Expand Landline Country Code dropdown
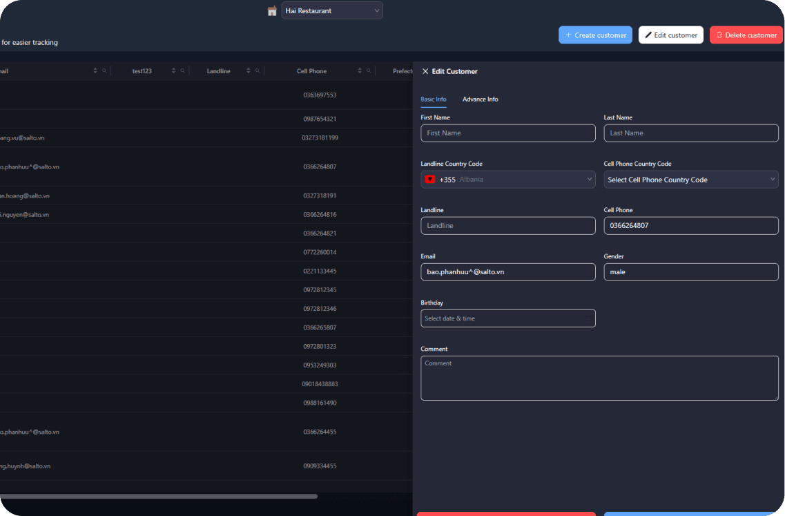 pyautogui.click(x=590, y=180)
